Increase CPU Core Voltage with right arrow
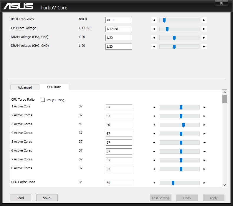This screenshot has width=233, height=206. click(204, 29)
